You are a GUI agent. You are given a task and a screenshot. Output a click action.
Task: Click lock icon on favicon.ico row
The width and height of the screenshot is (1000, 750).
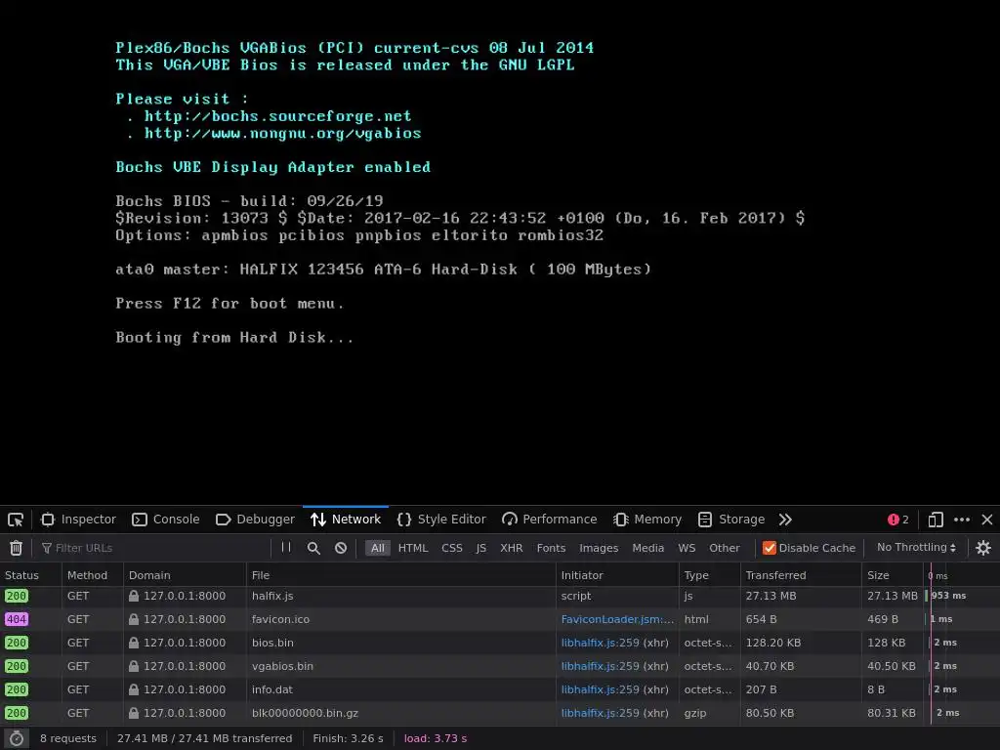(x=133, y=619)
